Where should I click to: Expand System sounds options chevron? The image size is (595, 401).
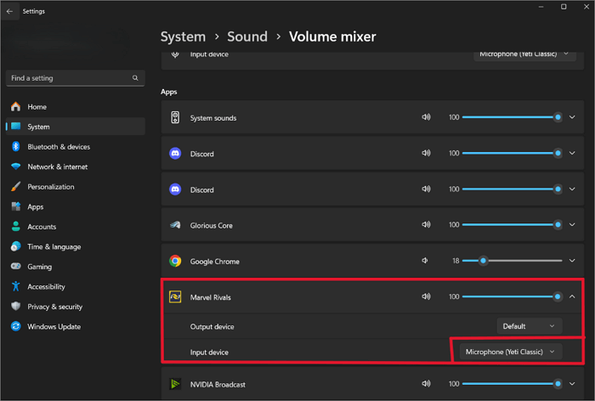point(572,117)
